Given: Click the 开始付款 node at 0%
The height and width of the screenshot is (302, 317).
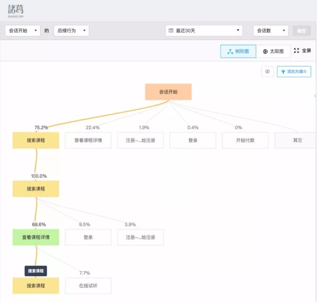Looking at the screenshot, I should 245,140.
